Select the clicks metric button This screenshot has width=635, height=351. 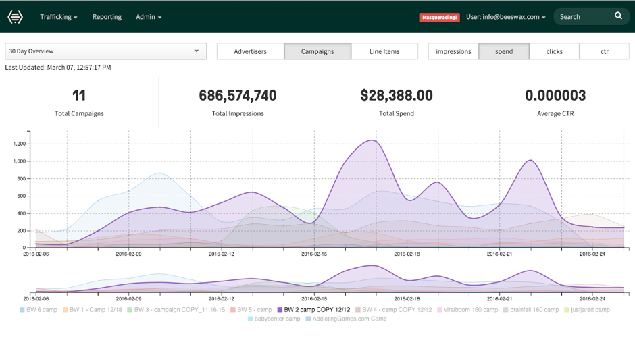pyautogui.click(x=554, y=51)
